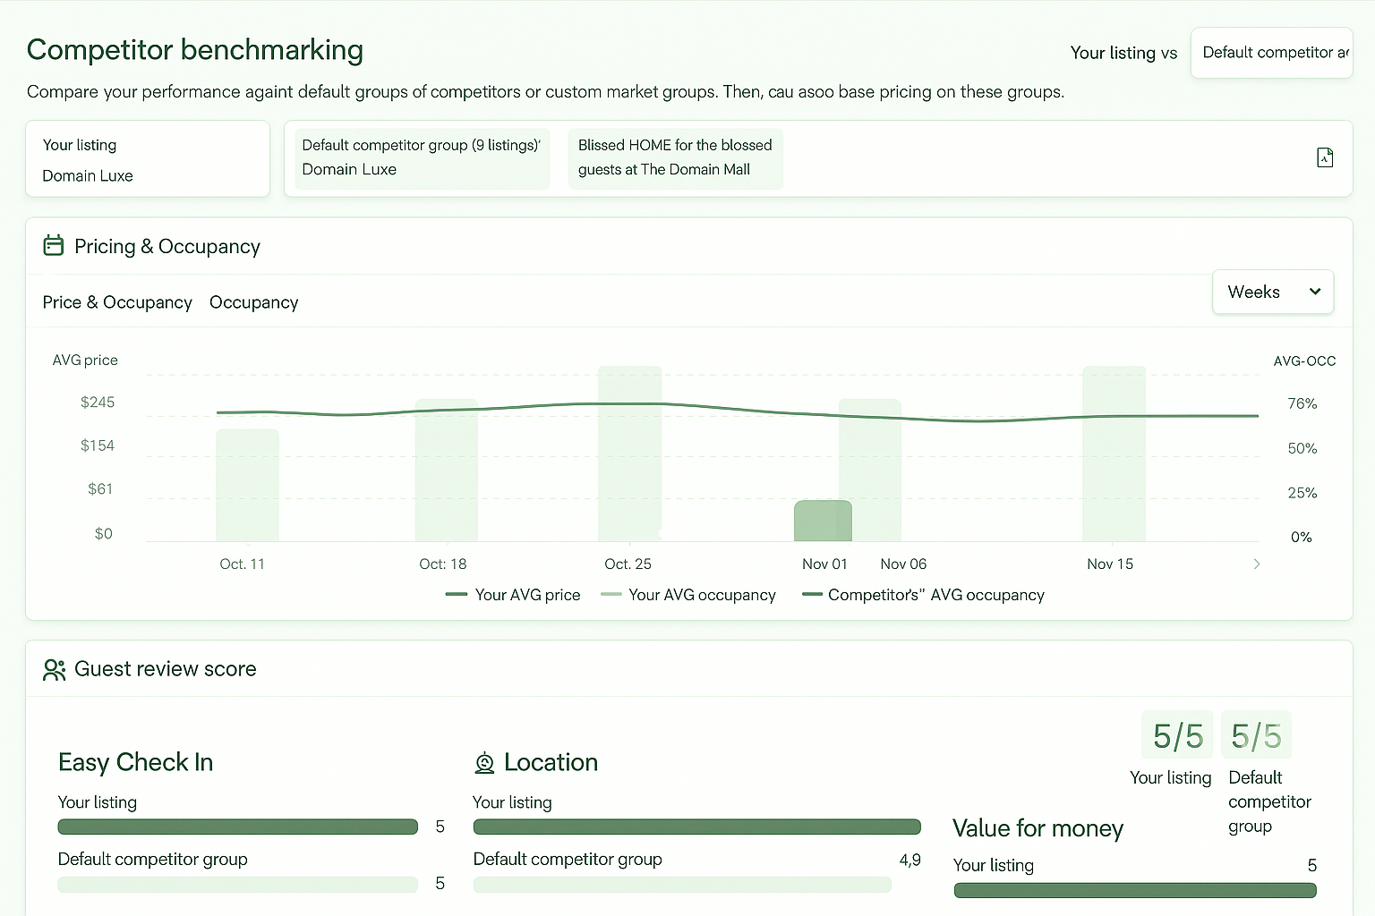Switch to Price & Occupancy tab
Screen dimensions: 1375x916
pos(117,302)
